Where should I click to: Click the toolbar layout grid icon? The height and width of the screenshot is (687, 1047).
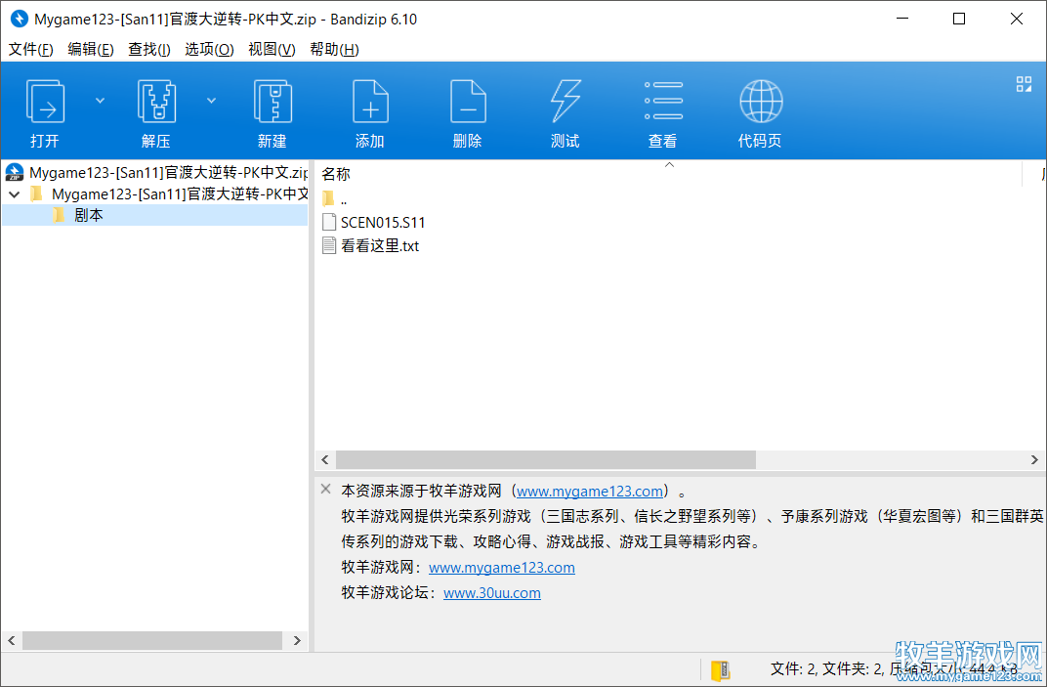(x=1024, y=84)
